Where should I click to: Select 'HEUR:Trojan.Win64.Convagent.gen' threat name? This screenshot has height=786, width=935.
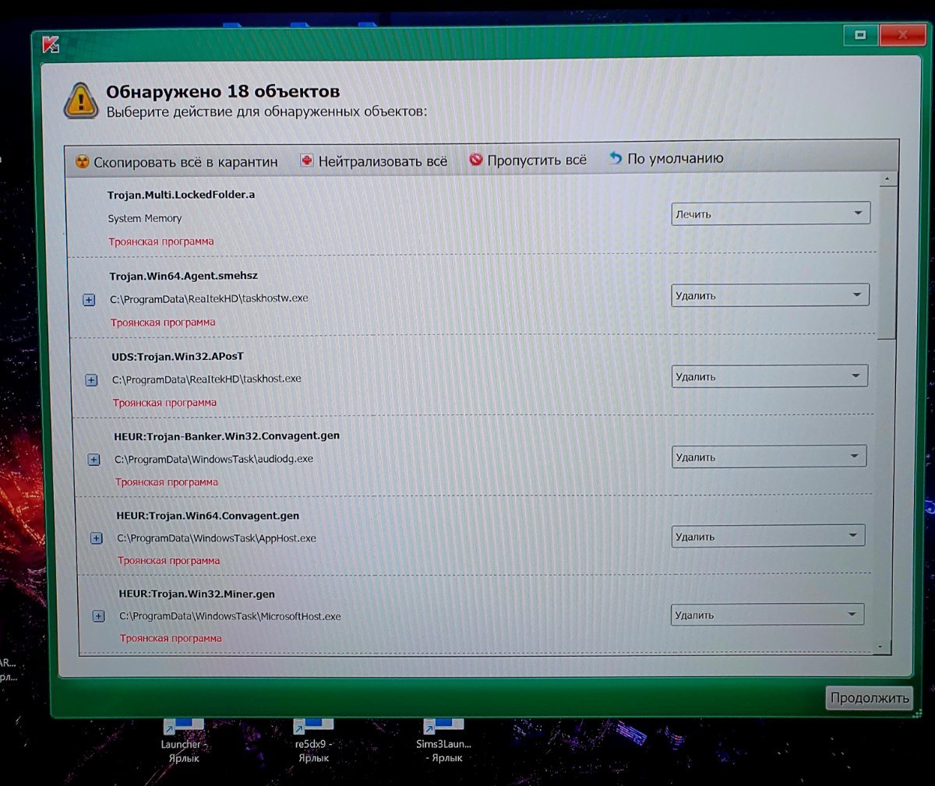tap(208, 516)
